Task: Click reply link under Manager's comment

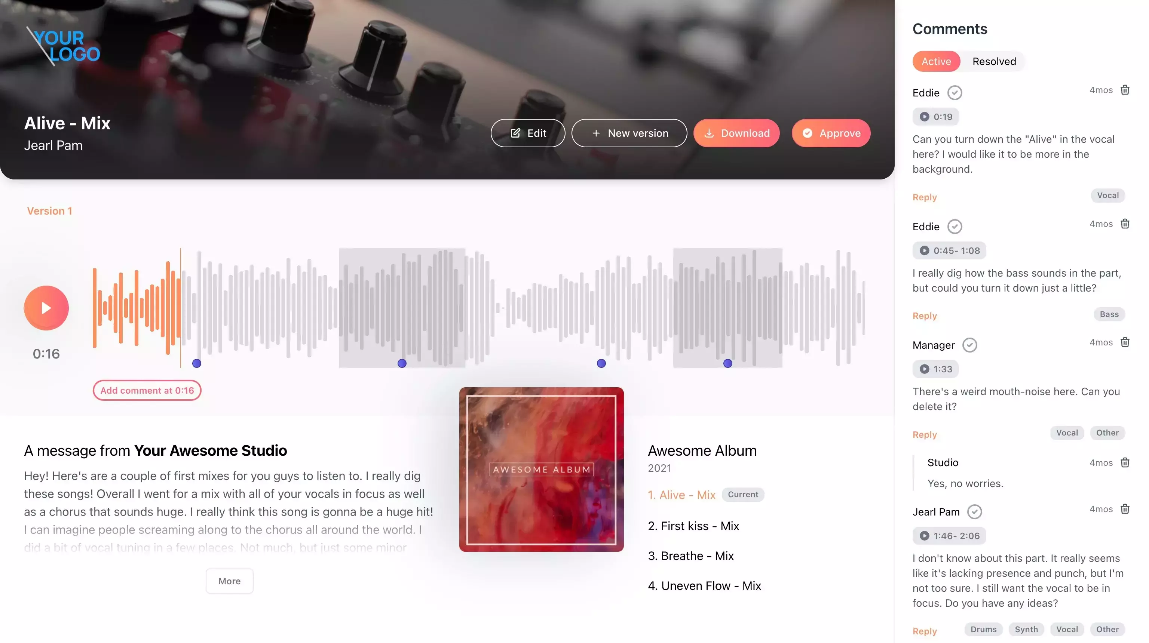Action: click(924, 435)
